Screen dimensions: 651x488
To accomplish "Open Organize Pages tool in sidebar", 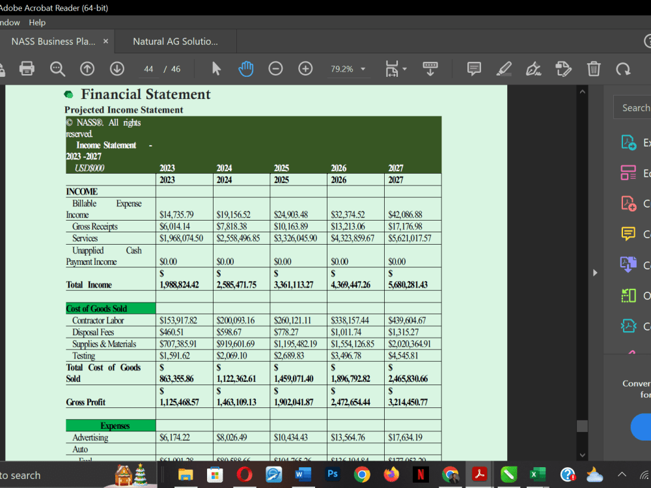I will [629, 295].
